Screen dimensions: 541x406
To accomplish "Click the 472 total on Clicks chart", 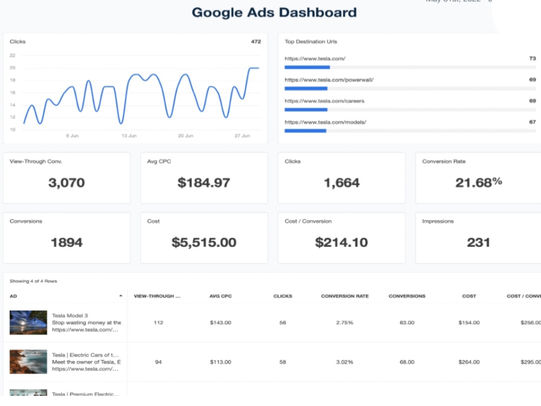I will pos(256,42).
